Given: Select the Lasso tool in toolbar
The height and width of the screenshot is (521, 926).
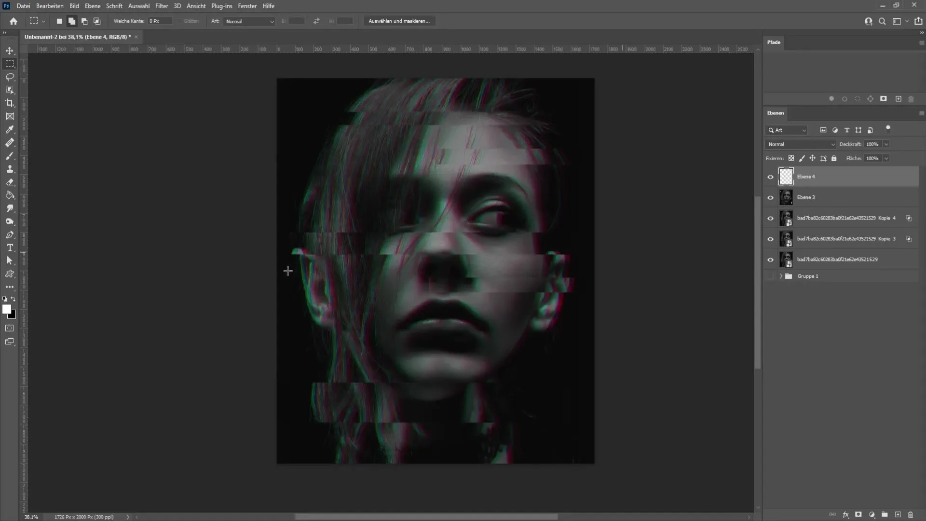Looking at the screenshot, I should (10, 76).
